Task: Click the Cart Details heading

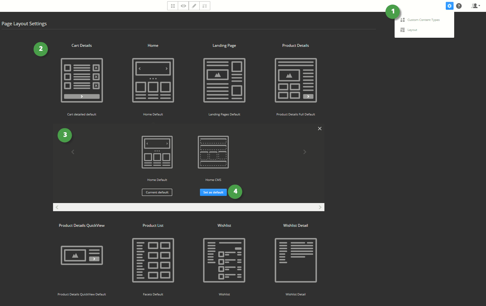Action: click(x=82, y=46)
